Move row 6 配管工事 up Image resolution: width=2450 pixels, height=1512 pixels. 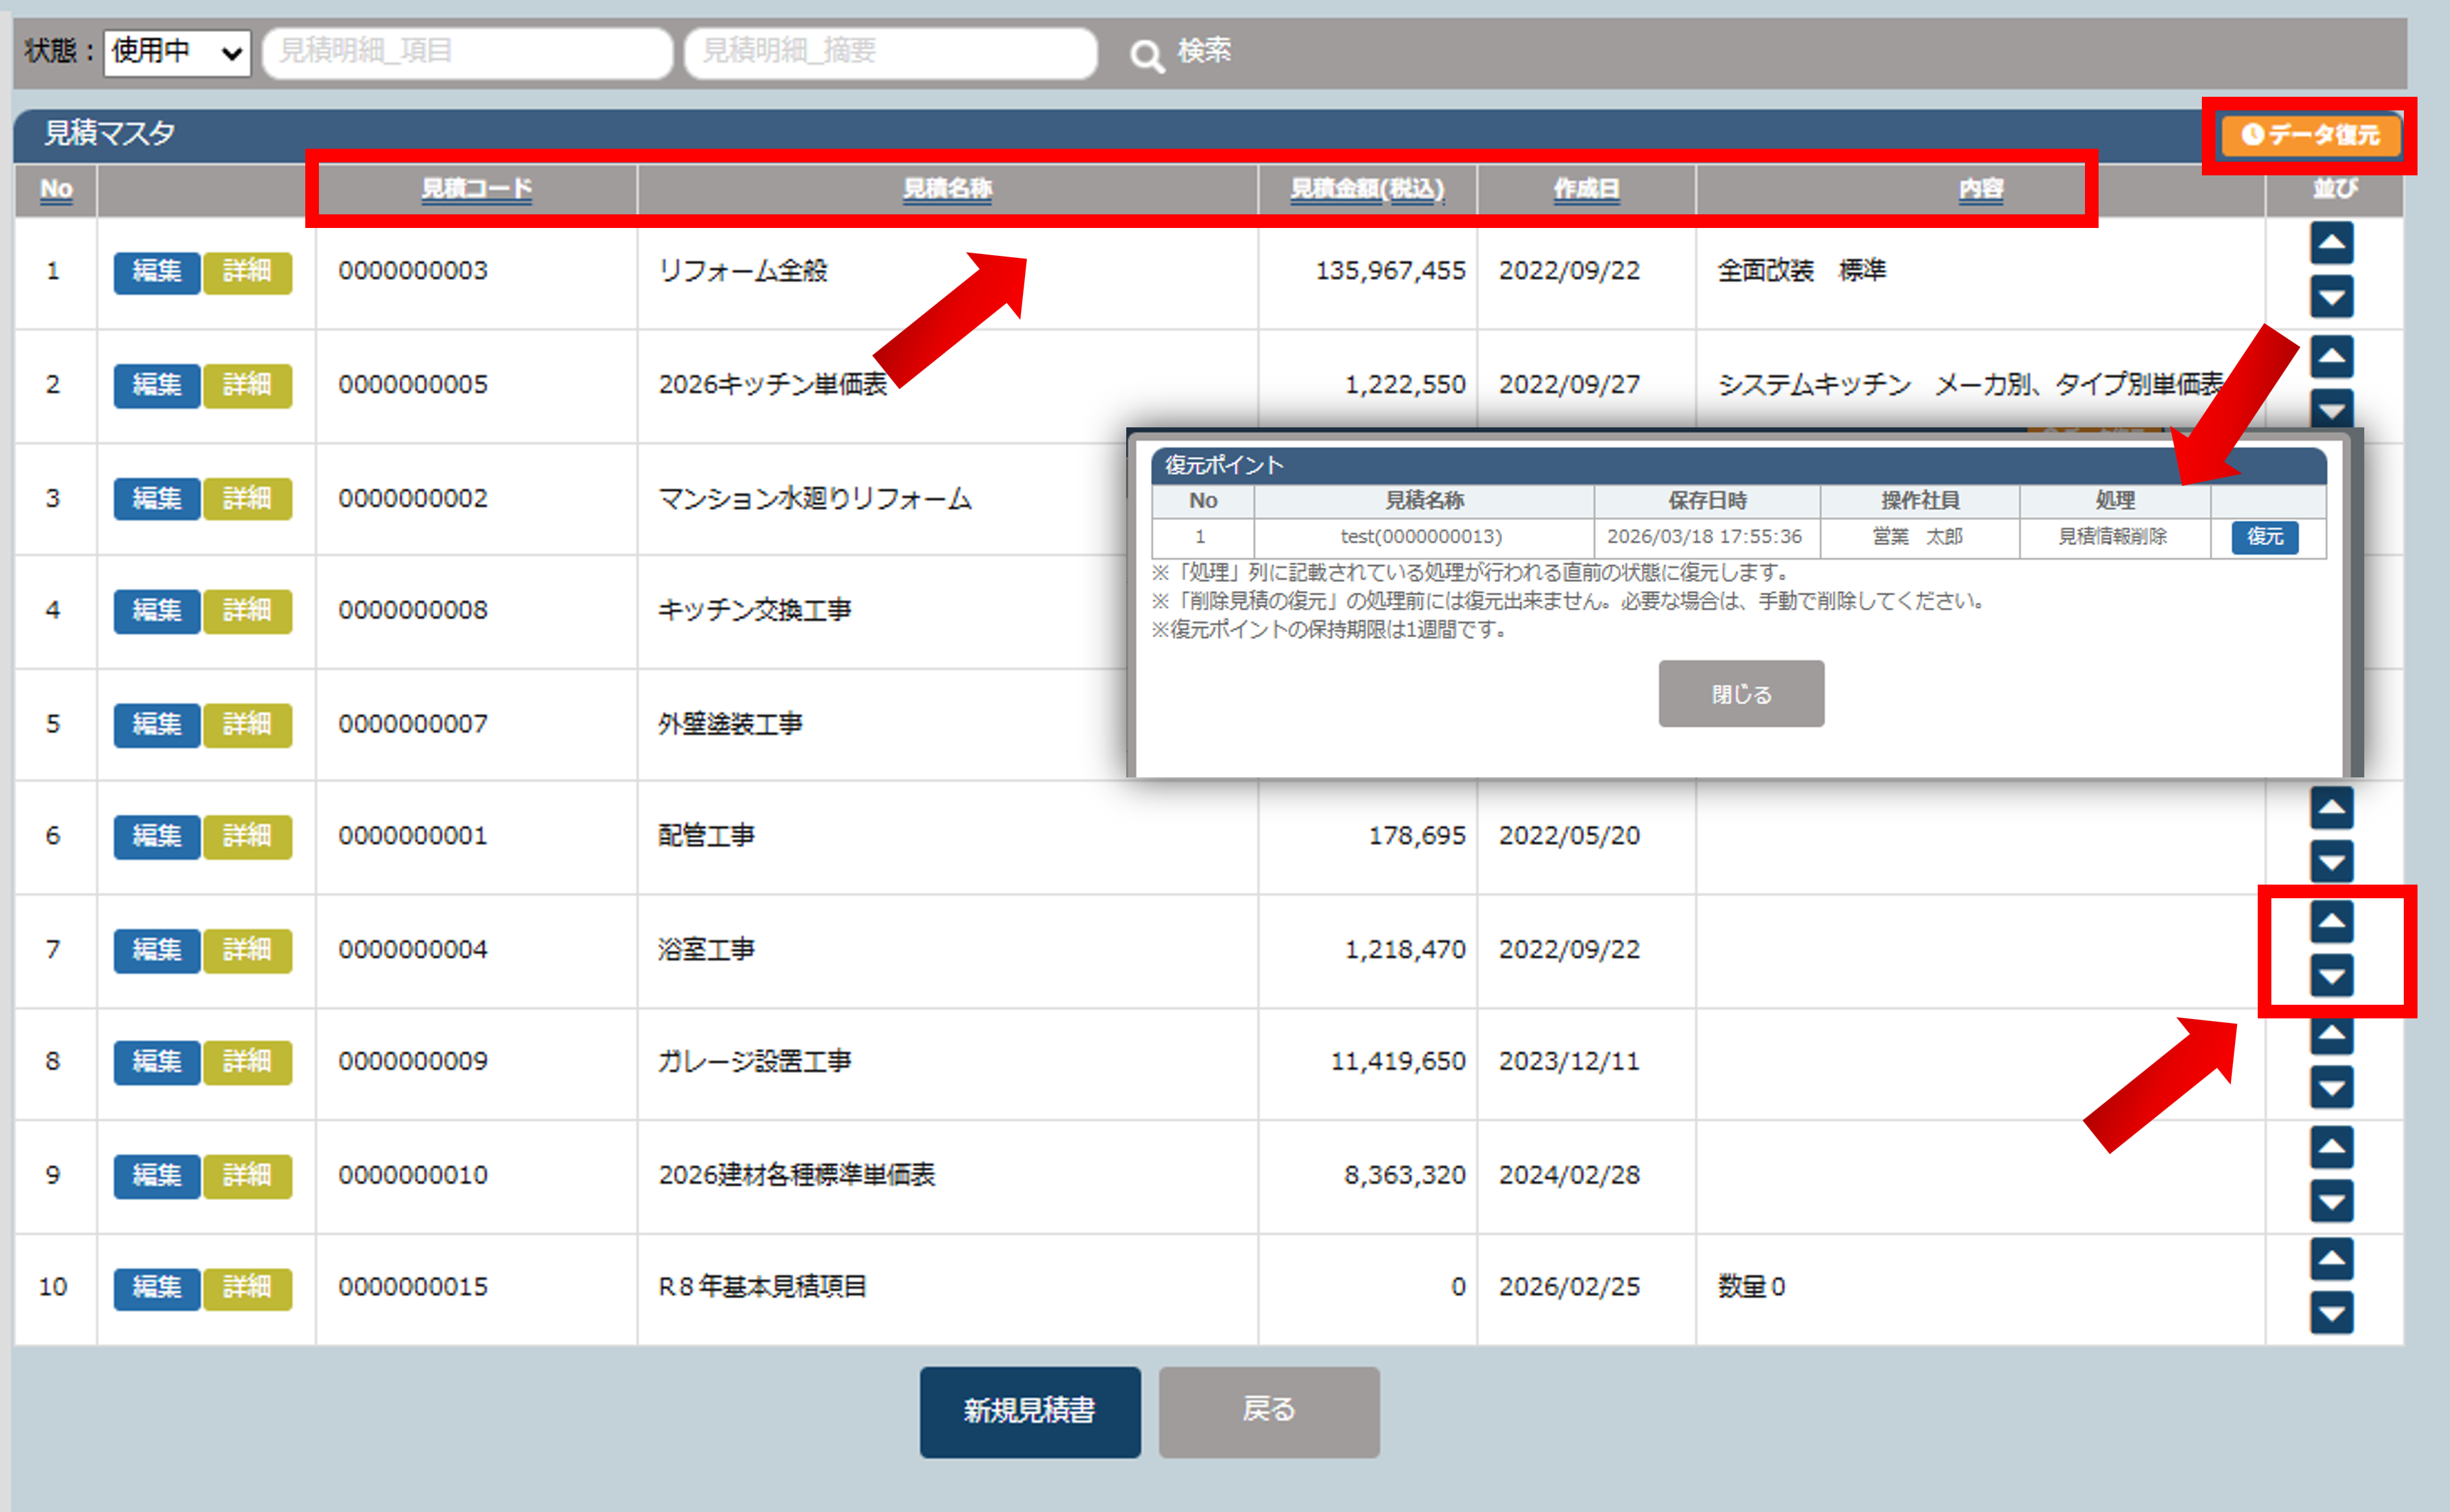2331,808
